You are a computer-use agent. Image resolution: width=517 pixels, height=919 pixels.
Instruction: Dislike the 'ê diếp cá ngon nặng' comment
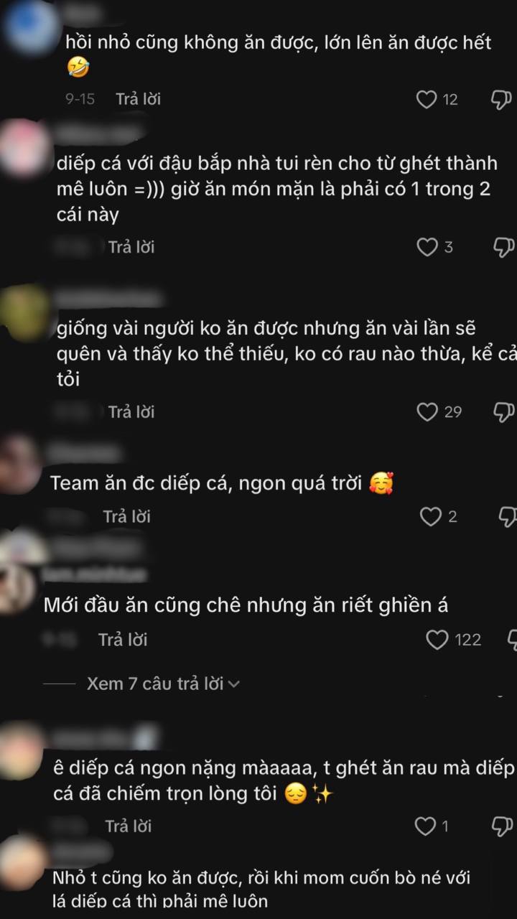[x=502, y=826]
